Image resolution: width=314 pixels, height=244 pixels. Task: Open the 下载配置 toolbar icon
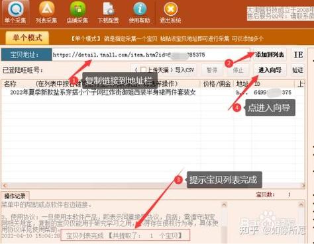pyautogui.click(x=108, y=13)
